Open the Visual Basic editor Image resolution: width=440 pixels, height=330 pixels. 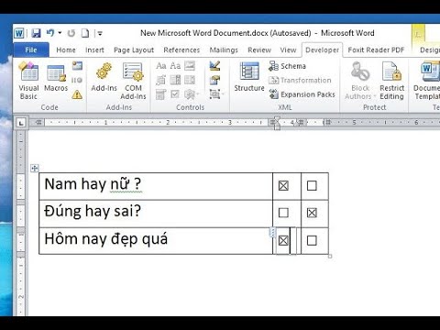click(28, 80)
